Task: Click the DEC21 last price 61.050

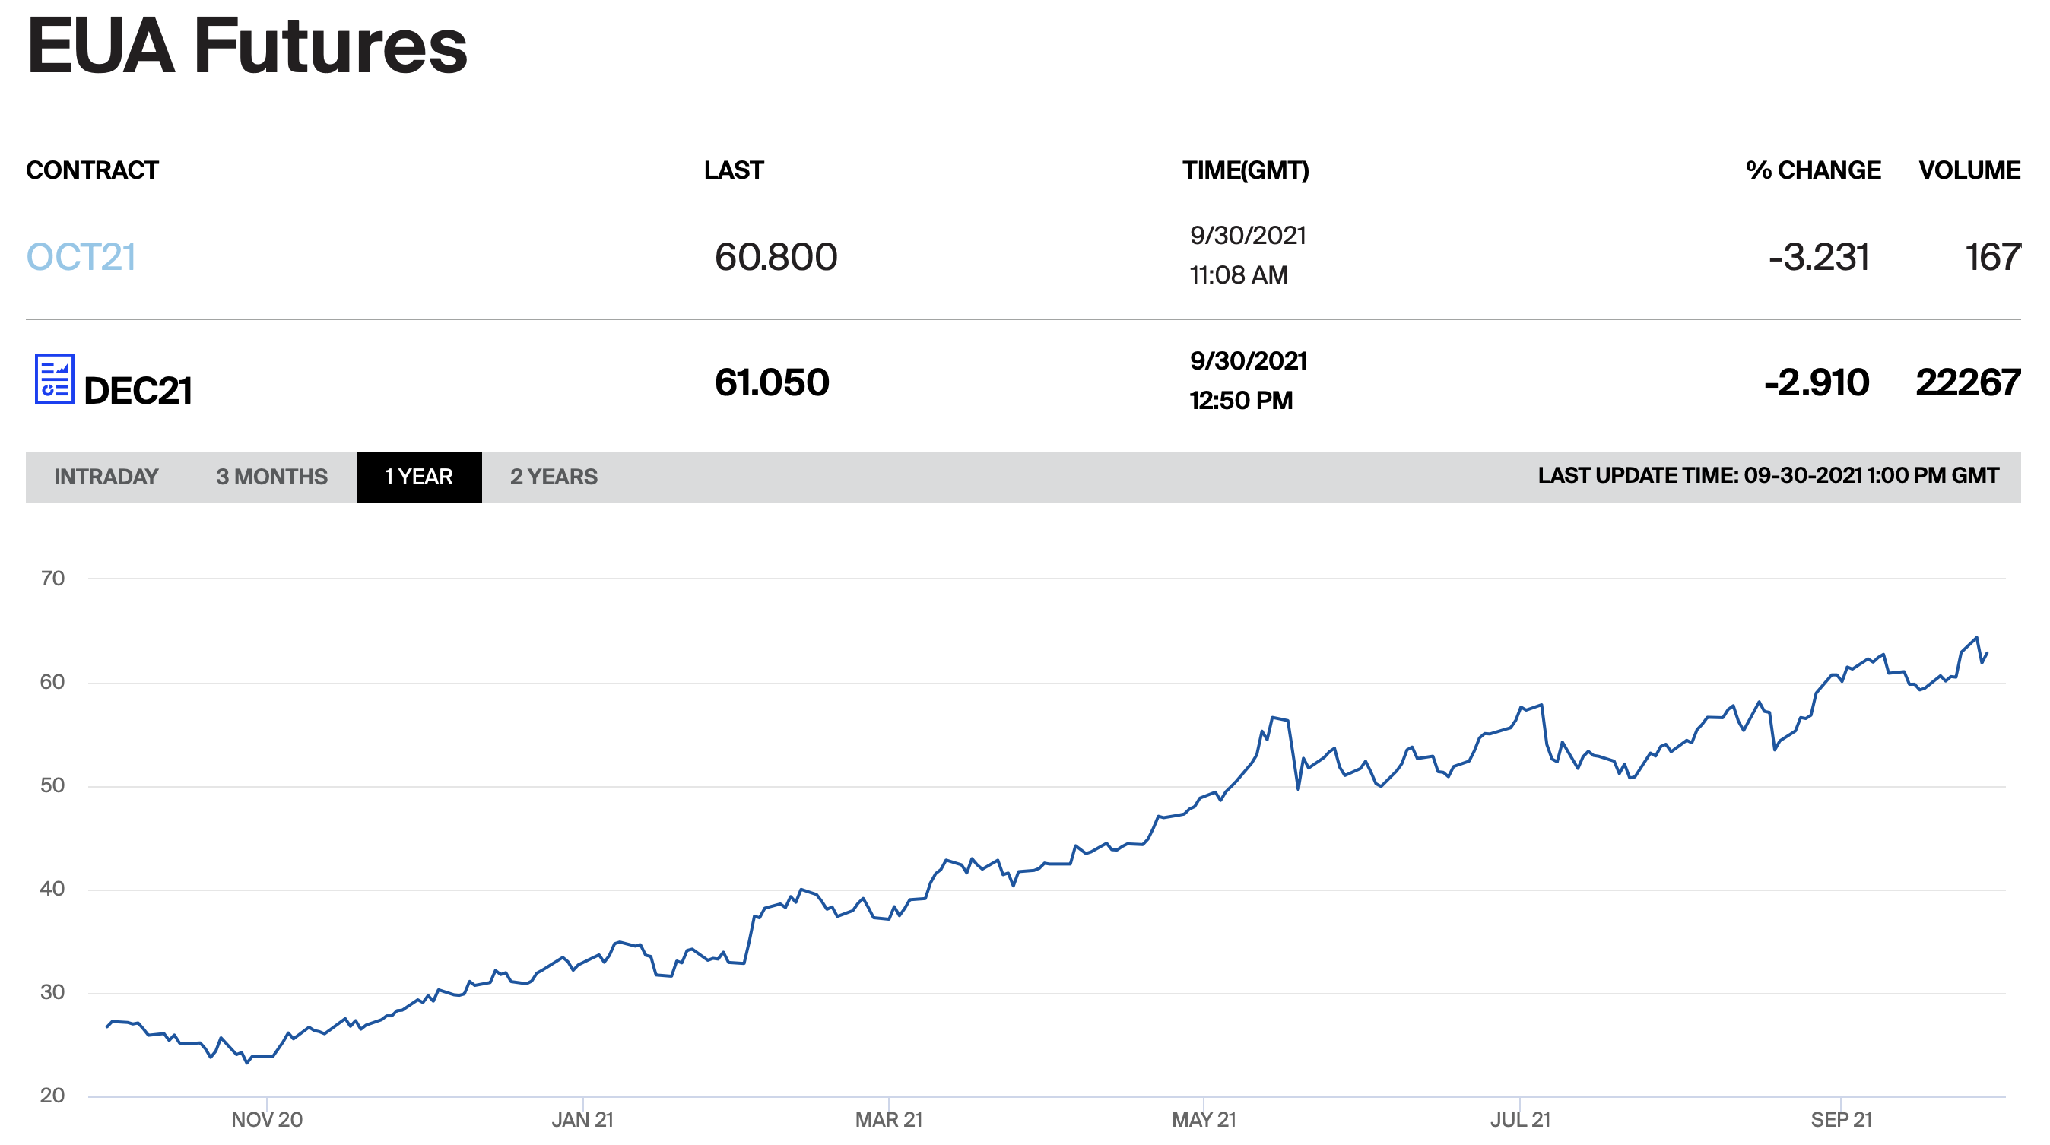Action: click(x=772, y=382)
